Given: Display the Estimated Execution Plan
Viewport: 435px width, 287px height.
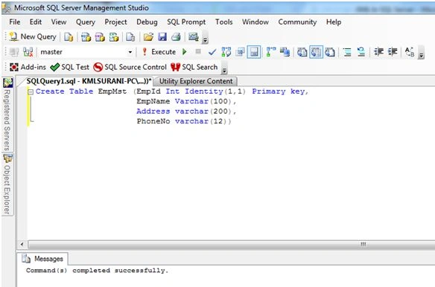Looking at the screenshot, I should (226, 52).
